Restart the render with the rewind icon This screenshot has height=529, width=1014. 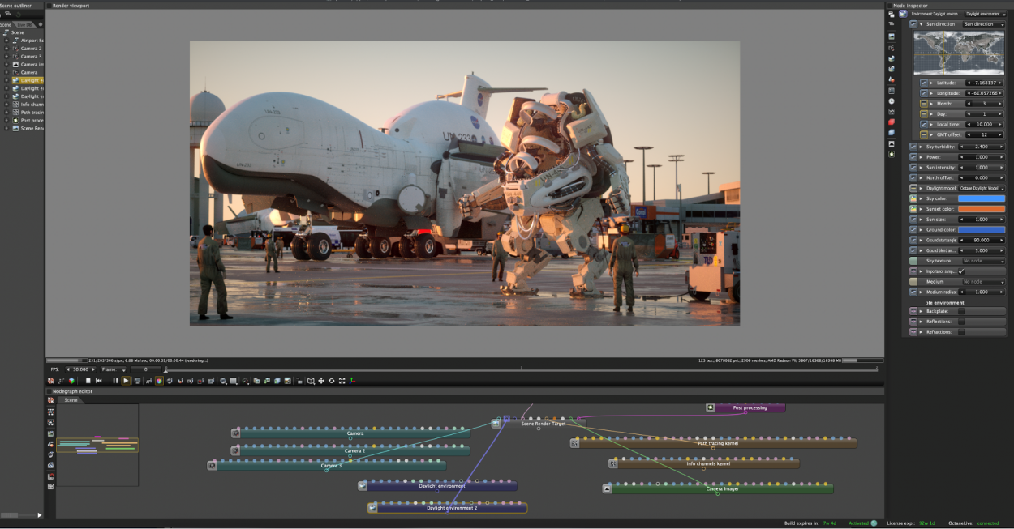(99, 381)
